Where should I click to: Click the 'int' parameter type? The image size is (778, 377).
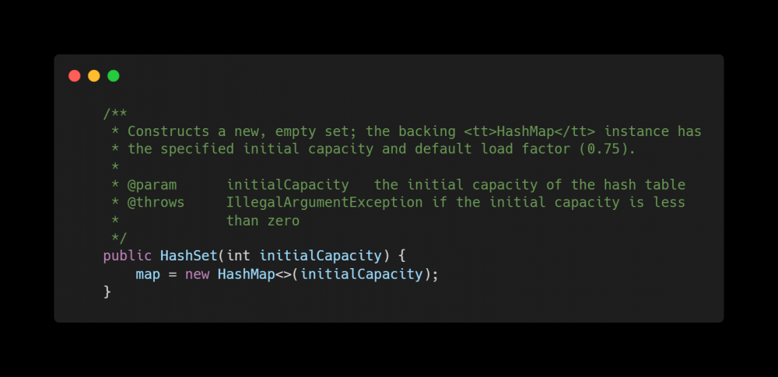pyautogui.click(x=238, y=256)
